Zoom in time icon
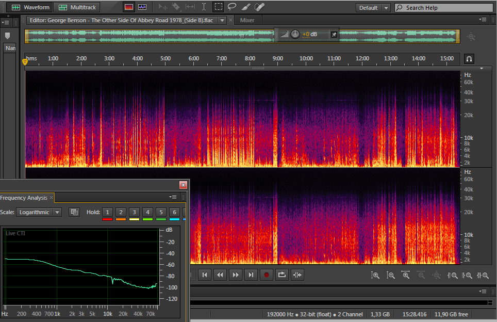 pyautogui.click(x=406, y=275)
